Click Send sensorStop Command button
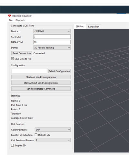The image size is (129, 155). coord(41,89)
